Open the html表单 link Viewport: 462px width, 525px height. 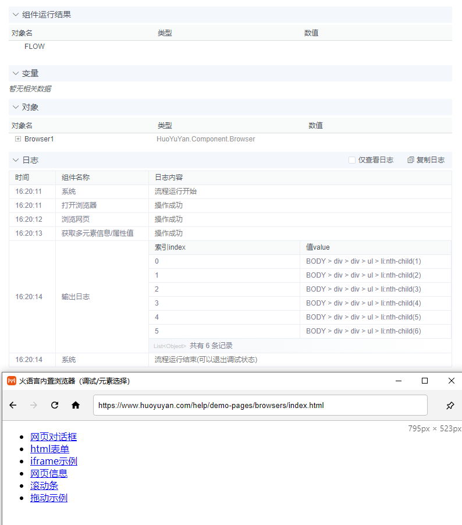coord(50,449)
